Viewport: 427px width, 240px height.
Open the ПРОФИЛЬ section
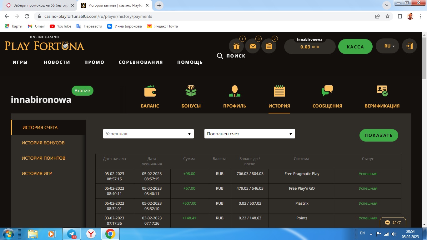(x=235, y=97)
